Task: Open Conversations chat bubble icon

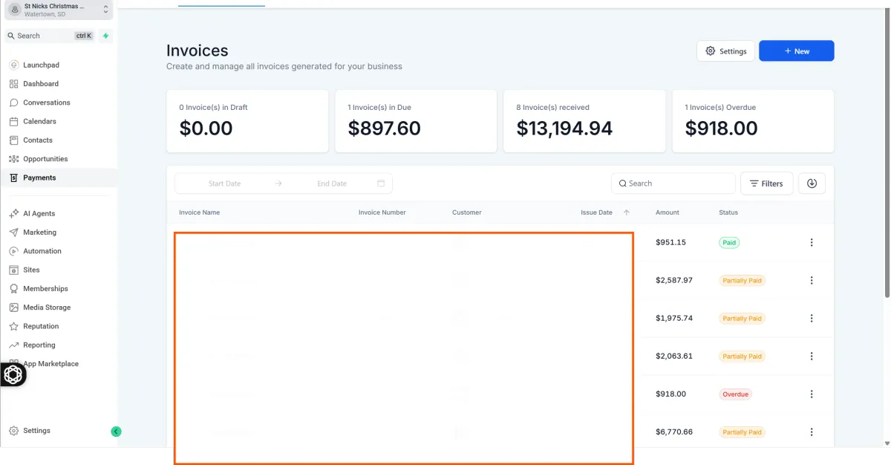Action: (x=14, y=103)
